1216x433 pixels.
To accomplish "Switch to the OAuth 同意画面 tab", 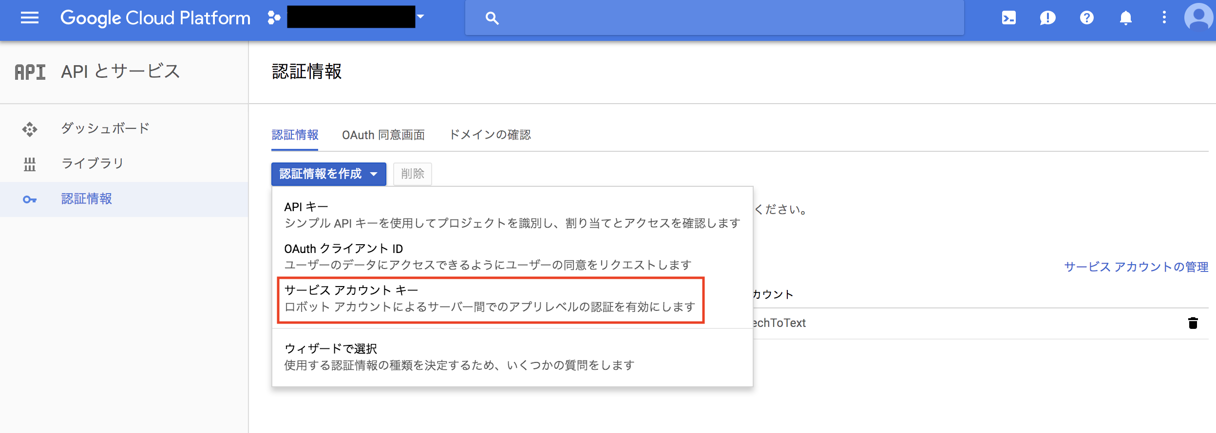I will pos(383,135).
